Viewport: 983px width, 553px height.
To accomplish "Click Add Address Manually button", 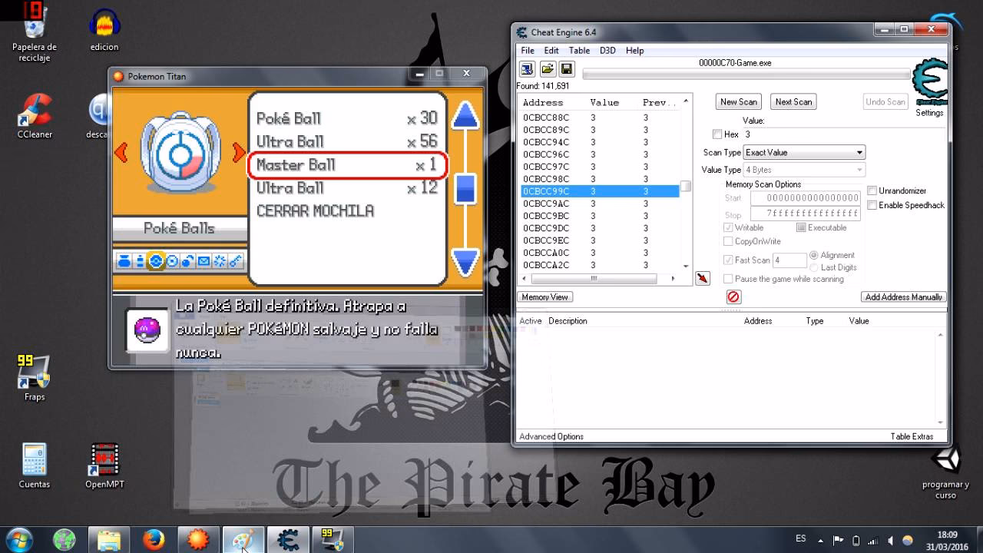I will coord(903,297).
